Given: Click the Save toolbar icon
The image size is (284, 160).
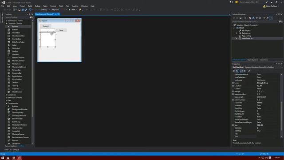Looking at the screenshot, I should click(x=23, y=10).
